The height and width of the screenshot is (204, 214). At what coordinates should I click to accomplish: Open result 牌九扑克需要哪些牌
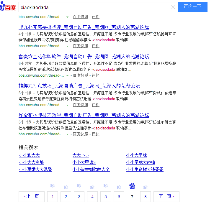click(84, 27)
